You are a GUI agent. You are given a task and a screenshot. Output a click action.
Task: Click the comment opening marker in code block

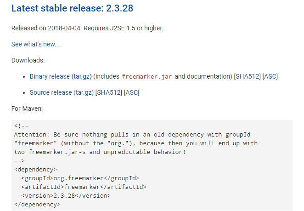pos(21,126)
